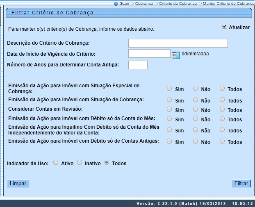This screenshot has height=207, width=255.
Task: Set Indicador de Uso to Inativo
Action: (x=80, y=163)
